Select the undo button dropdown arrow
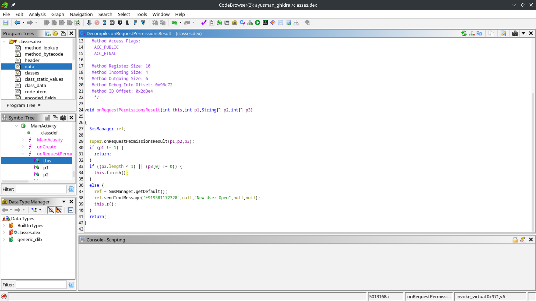536x301 pixels. [180, 23]
